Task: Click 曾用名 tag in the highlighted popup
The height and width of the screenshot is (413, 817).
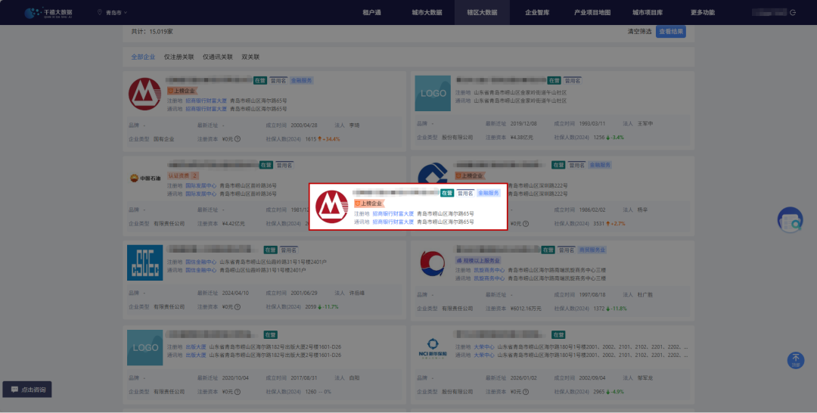Action: point(465,193)
